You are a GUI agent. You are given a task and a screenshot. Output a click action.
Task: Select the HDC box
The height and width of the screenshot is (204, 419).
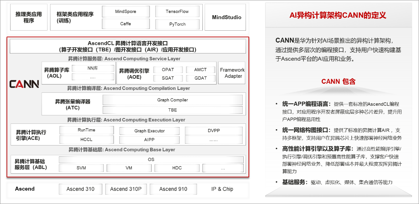(x=177, y=168)
